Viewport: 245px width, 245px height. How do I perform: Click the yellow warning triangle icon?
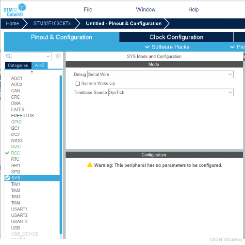90,165
